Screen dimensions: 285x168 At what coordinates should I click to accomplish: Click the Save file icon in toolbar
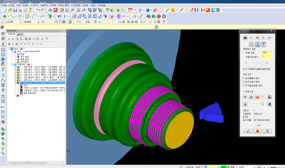pos(15,10)
